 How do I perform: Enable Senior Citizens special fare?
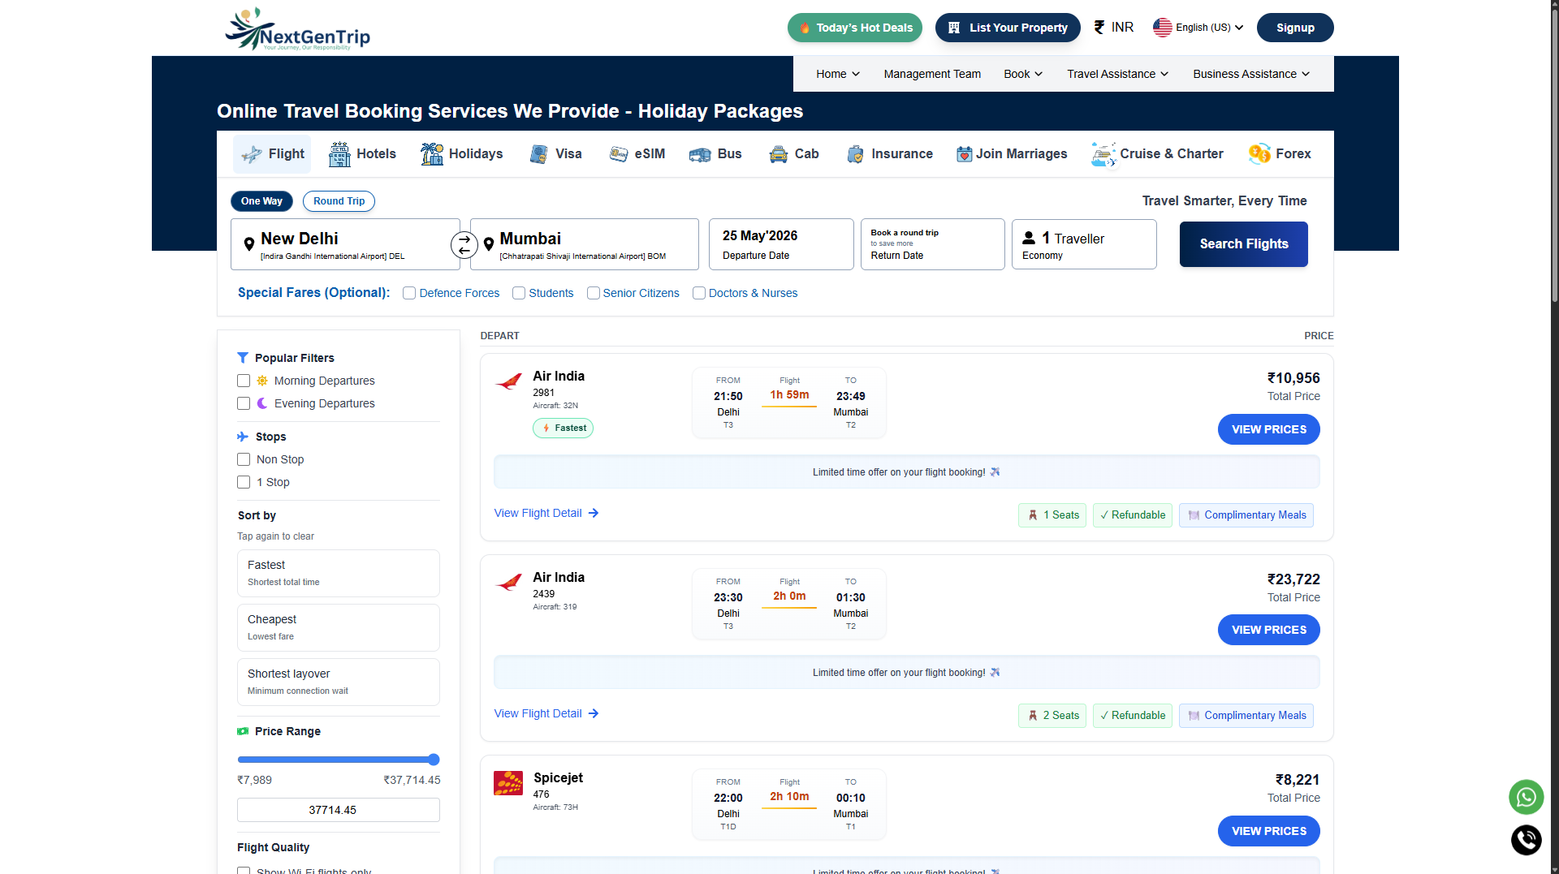click(594, 293)
